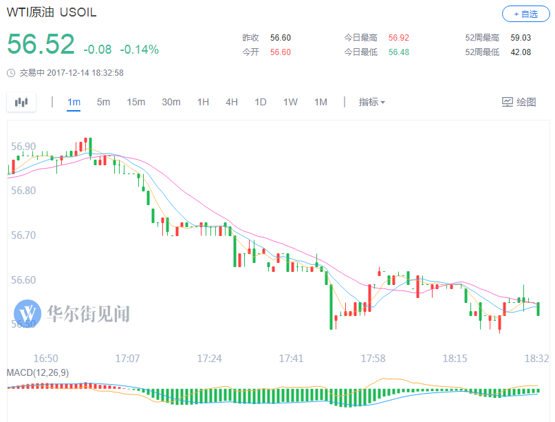Add USOIL to watchlist via + 自选

tap(525, 14)
